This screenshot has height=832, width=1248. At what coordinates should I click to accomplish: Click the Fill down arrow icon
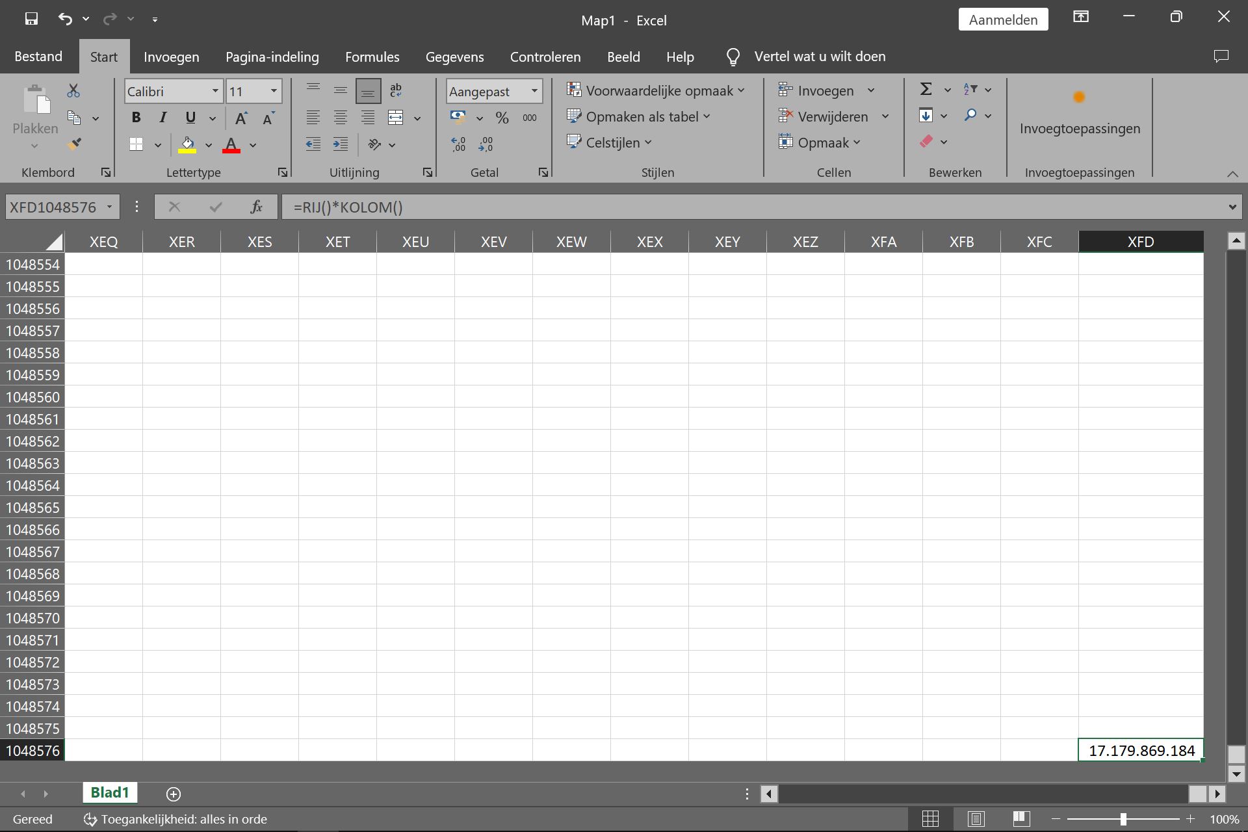[x=926, y=116]
